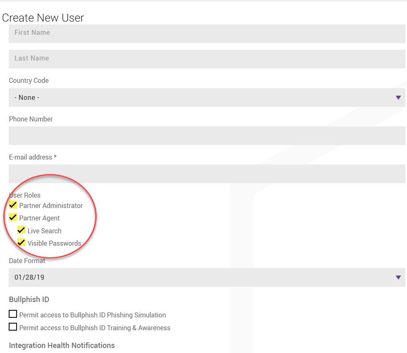Disable the Live Search checkbox
This screenshot has width=407, height=353.
[21, 230]
